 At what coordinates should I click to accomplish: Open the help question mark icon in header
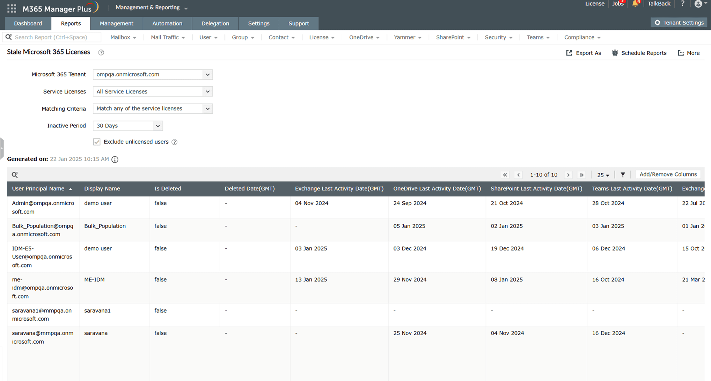(x=683, y=4)
